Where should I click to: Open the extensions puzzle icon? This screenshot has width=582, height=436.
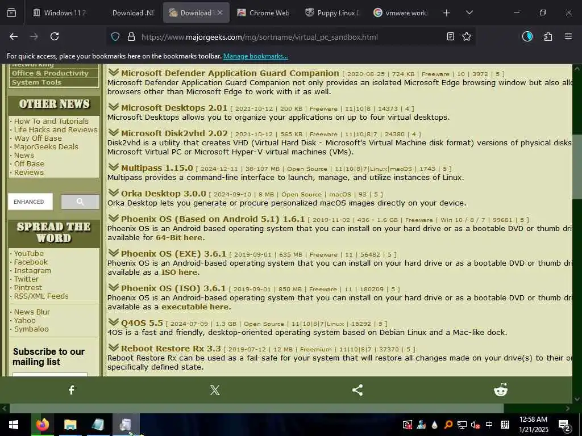pyautogui.click(x=548, y=36)
